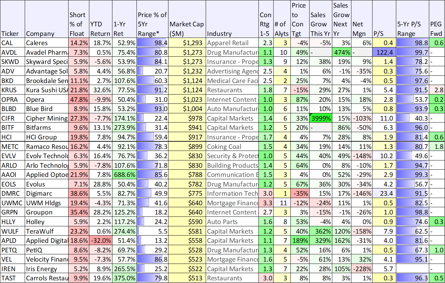Select the 375.0% one-year return cell

[124, 278]
